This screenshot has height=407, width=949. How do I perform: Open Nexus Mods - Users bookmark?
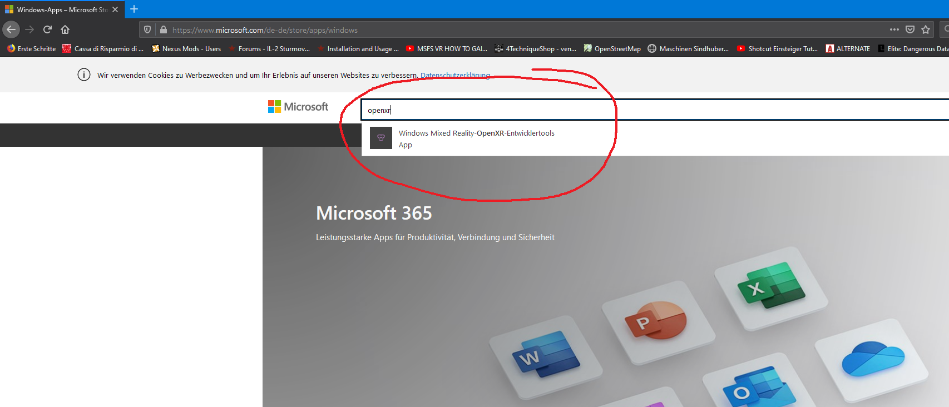point(186,49)
